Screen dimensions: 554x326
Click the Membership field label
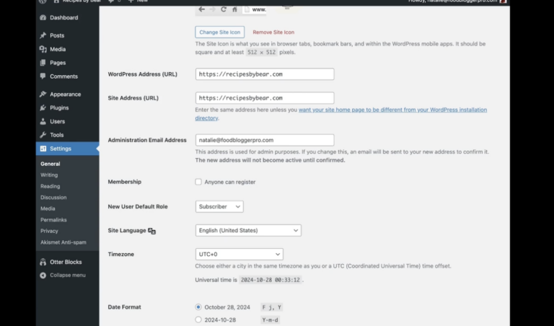[x=124, y=182]
